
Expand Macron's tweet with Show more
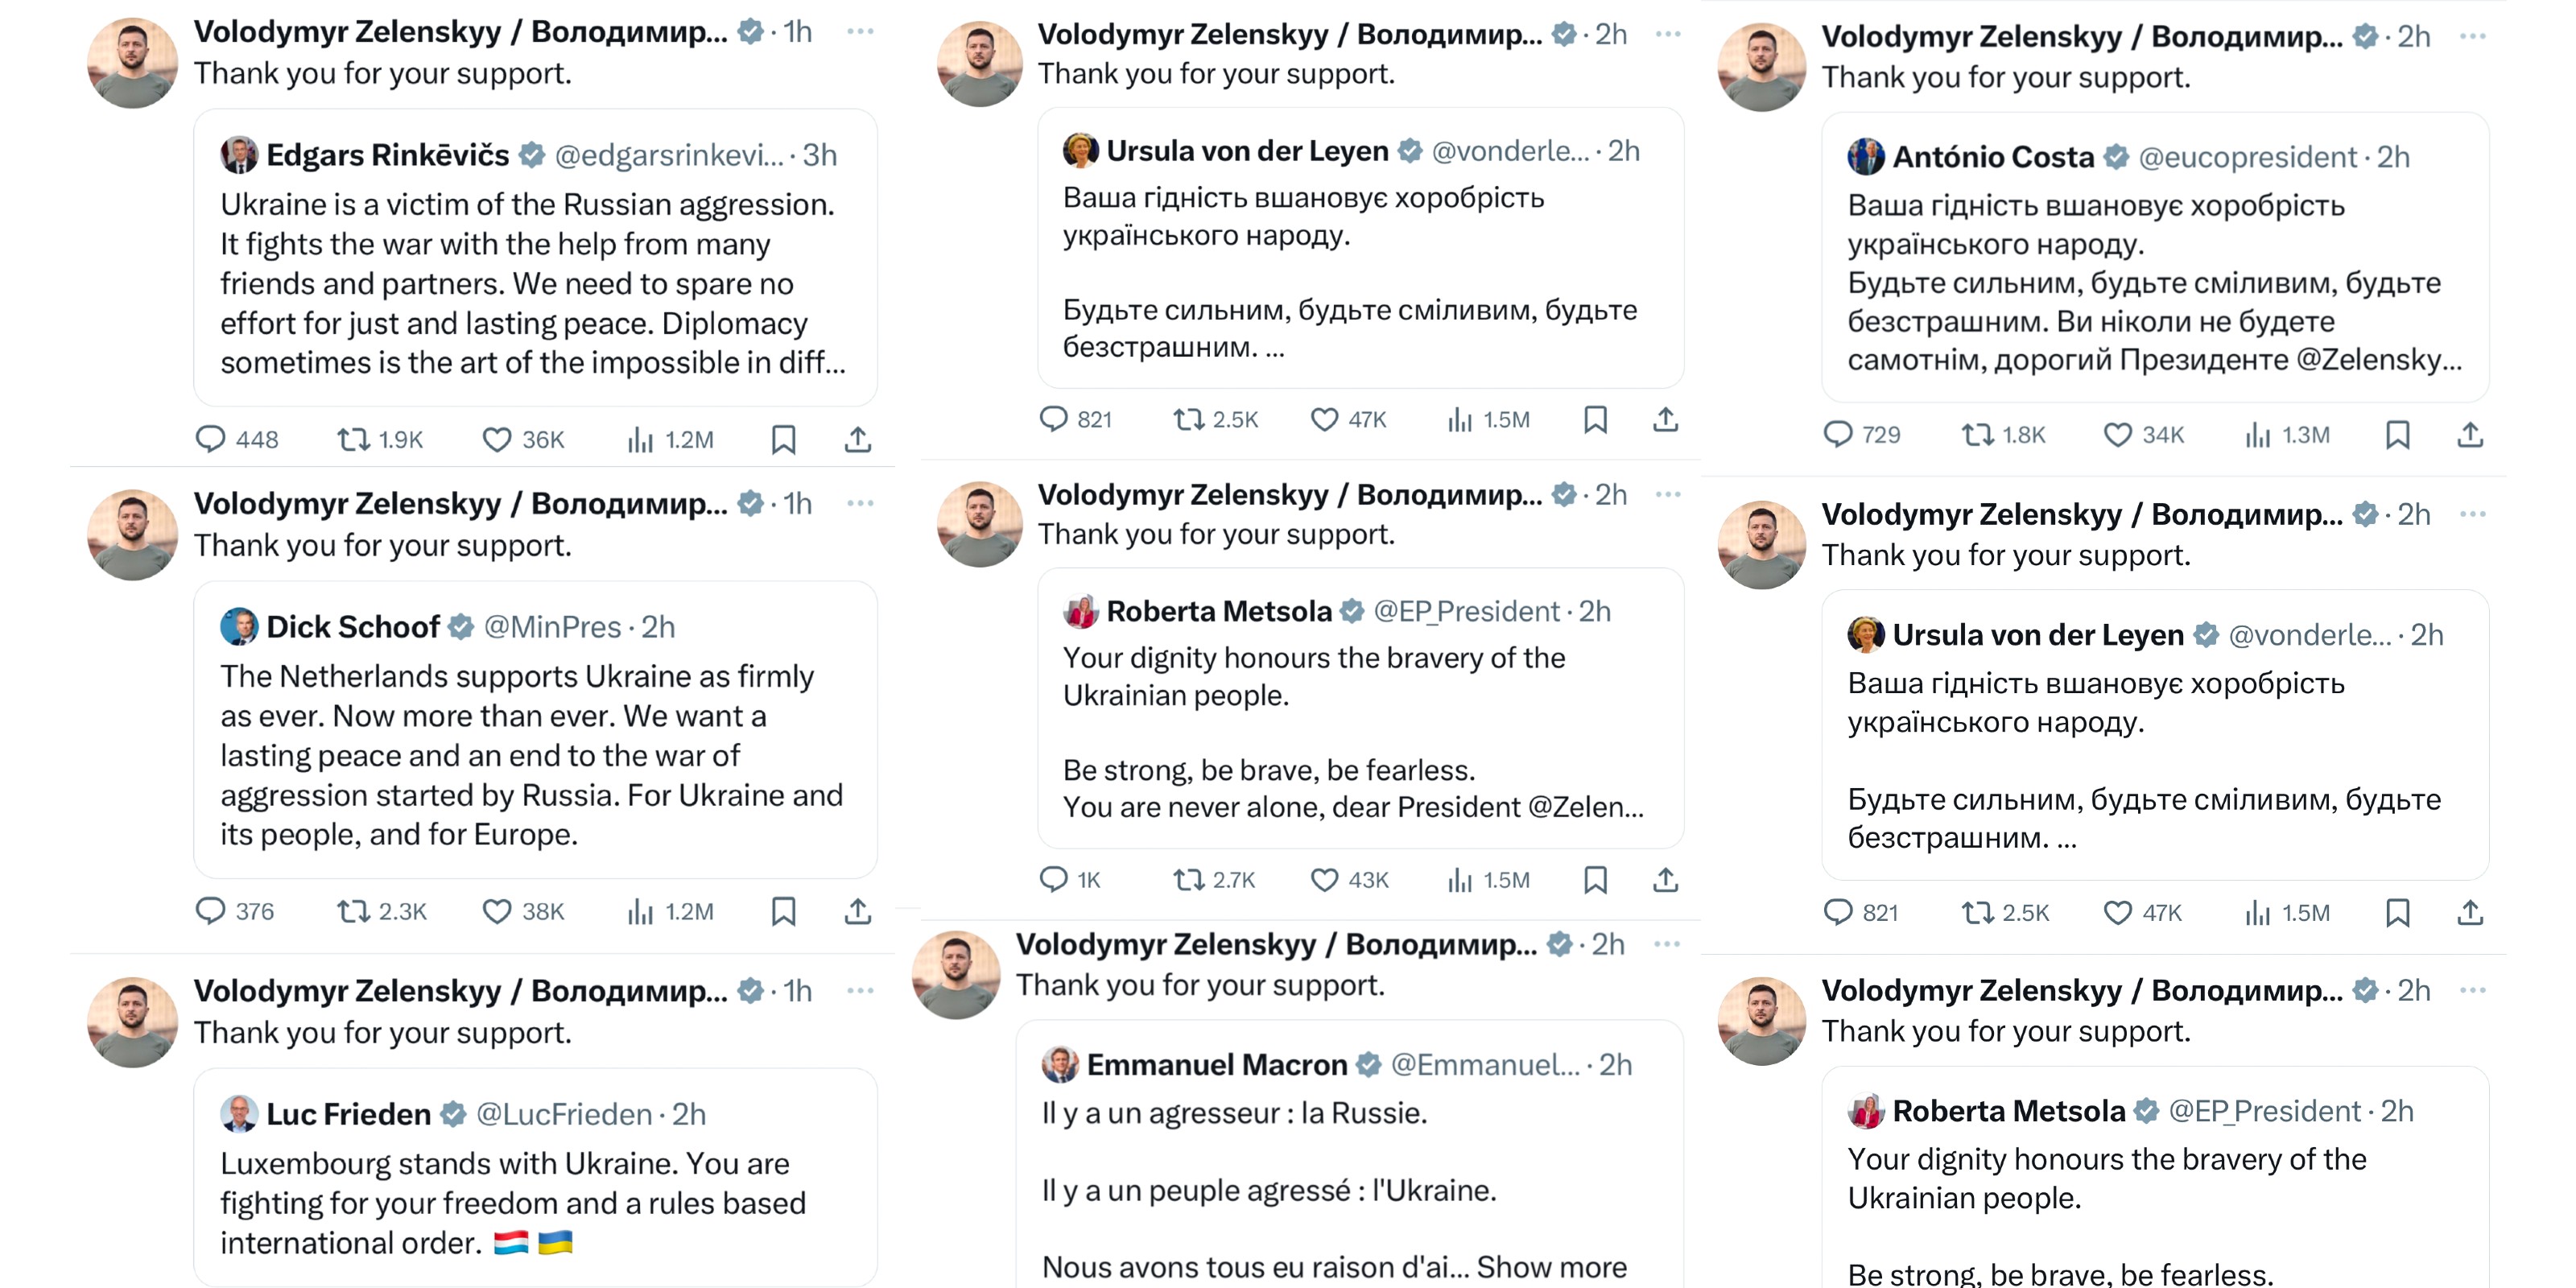click(1552, 1267)
